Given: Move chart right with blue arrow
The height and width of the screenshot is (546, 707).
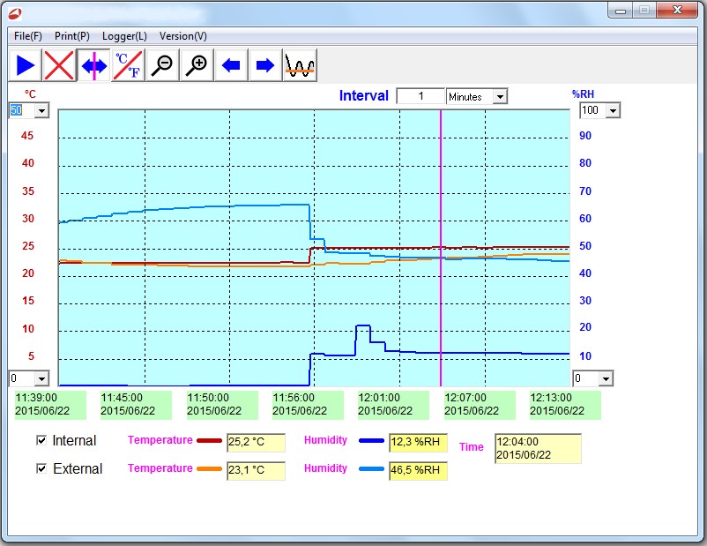Looking at the screenshot, I should [265, 65].
